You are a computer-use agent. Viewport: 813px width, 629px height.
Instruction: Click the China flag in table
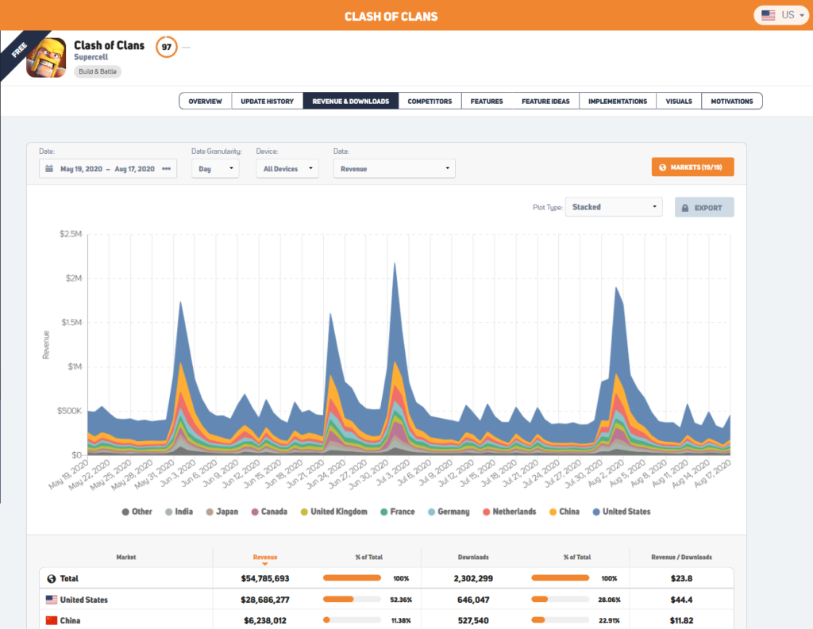(52, 620)
